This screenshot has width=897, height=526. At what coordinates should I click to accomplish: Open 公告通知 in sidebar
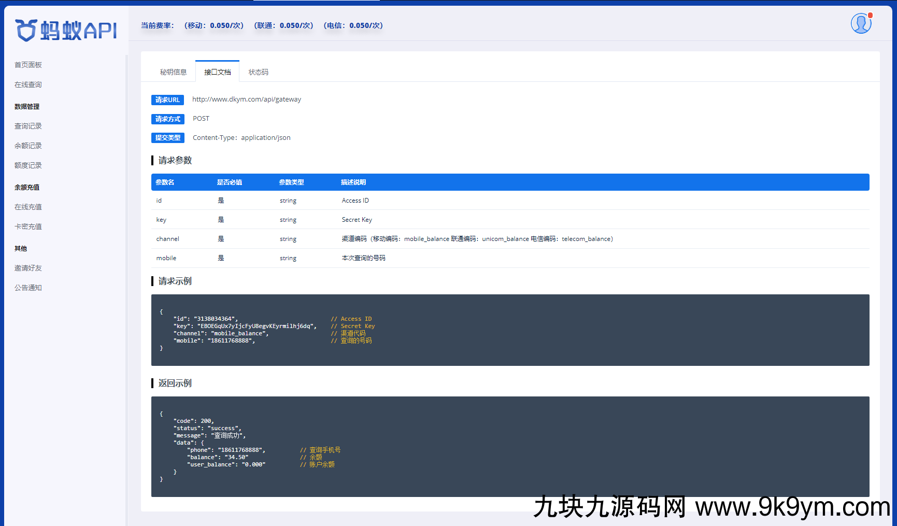coord(28,288)
